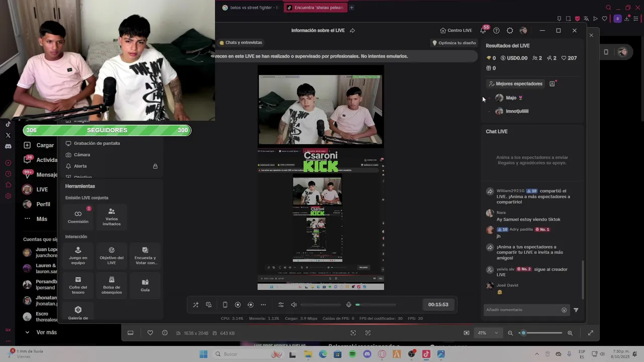The height and width of the screenshot is (362, 644).
Task: Zoom out with magnifier minus icon
Action: point(510,333)
